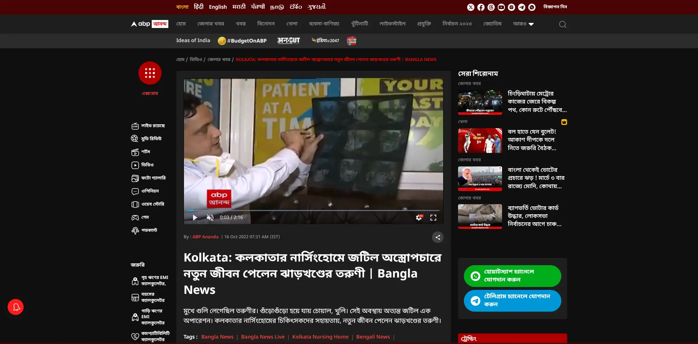698x344 pixels.
Task: Click the video progress bar
Action: click(313, 210)
